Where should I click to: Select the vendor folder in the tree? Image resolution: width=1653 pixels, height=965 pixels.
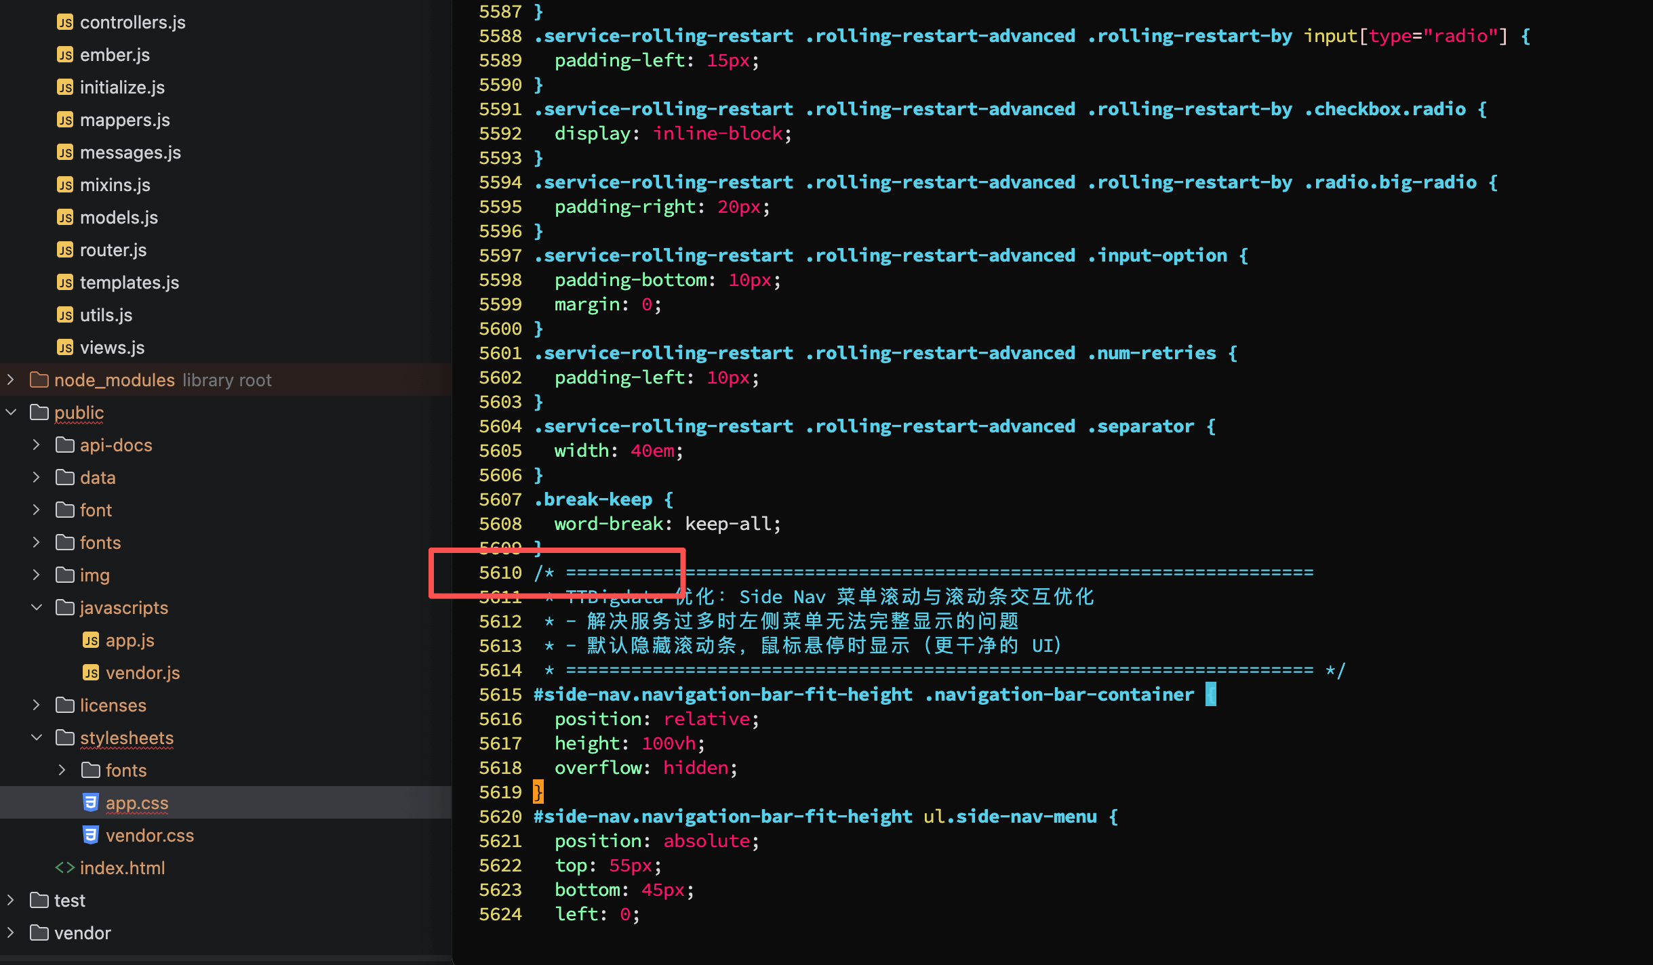coord(82,932)
